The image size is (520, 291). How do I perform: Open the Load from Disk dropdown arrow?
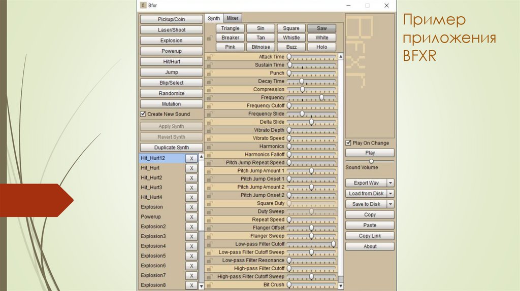coord(391,194)
